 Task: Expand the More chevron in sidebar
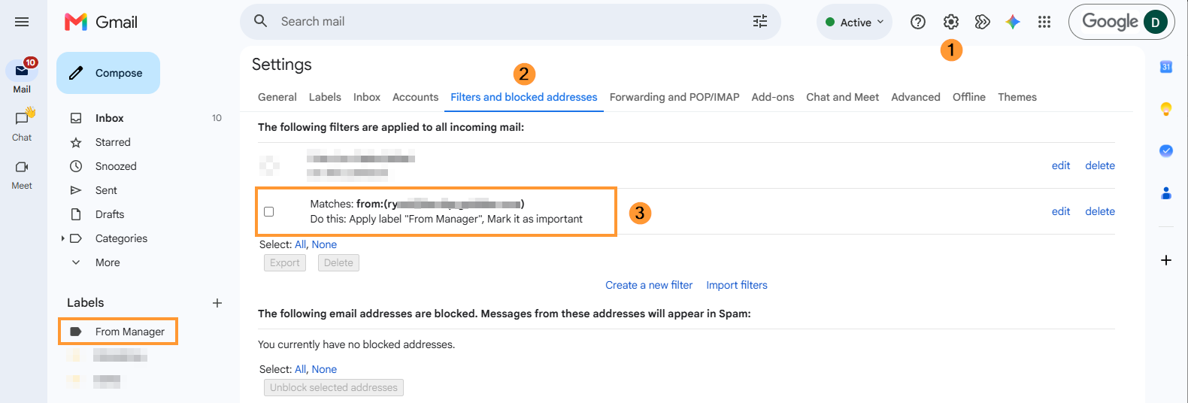[76, 262]
